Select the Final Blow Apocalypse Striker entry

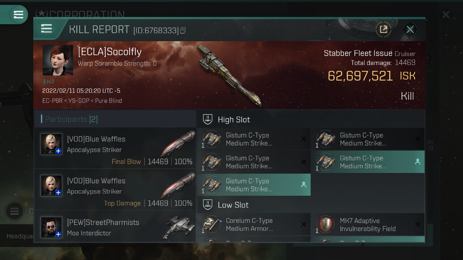pos(115,148)
